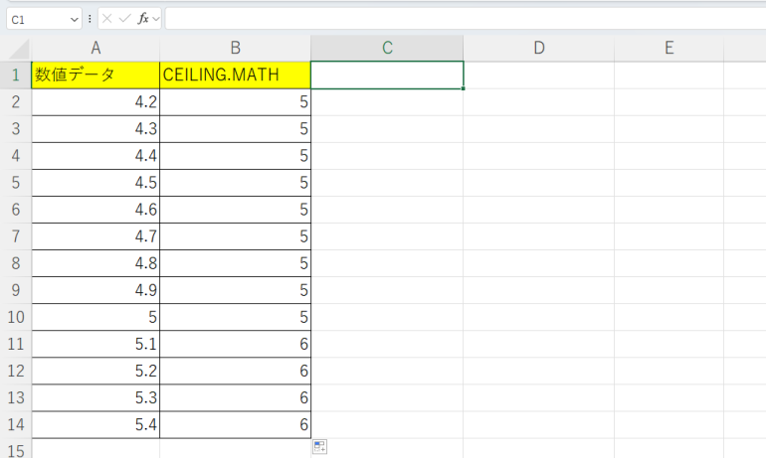Select column B header
The image size is (766, 458).
point(235,48)
